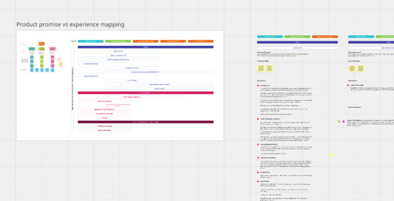Select the teal header bar inside the frame
394x201 pixels.
(x=90, y=41)
